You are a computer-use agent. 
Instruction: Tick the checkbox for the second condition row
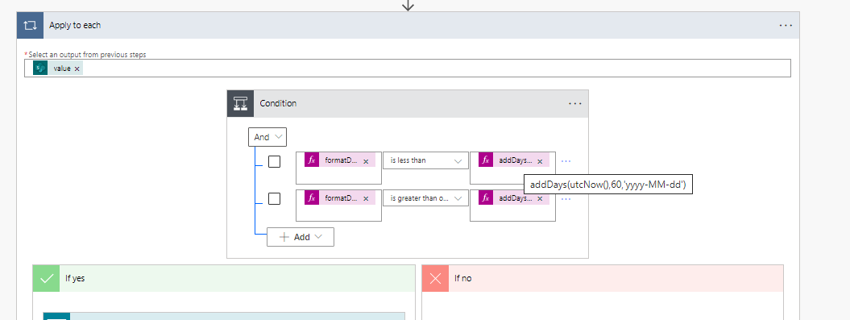click(274, 199)
